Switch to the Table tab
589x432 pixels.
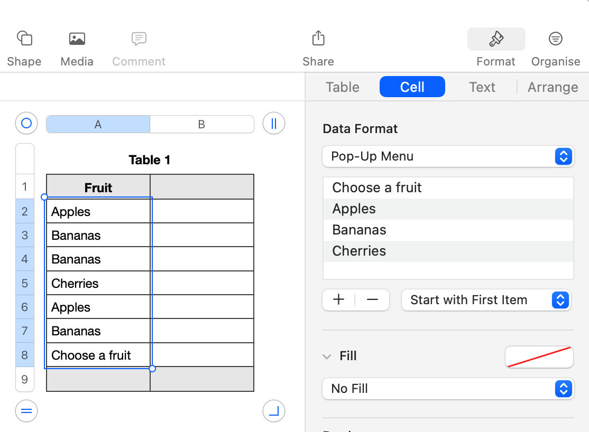pyautogui.click(x=343, y=87)
